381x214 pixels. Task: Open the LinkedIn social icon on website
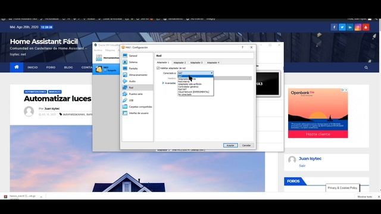(350, 27)
